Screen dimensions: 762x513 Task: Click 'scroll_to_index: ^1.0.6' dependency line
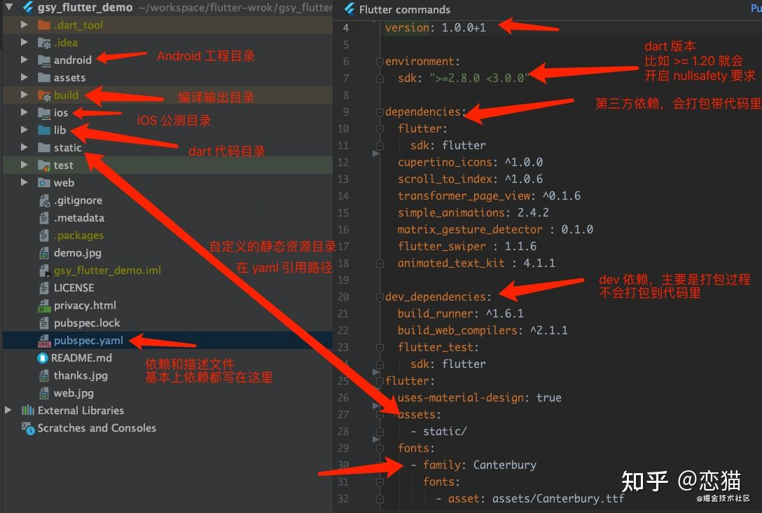(x=470, y=179)
